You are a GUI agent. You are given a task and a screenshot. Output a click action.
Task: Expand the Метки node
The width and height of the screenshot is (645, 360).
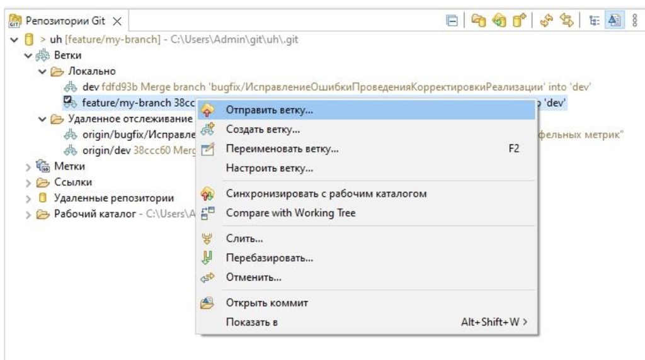click(28, 167)
